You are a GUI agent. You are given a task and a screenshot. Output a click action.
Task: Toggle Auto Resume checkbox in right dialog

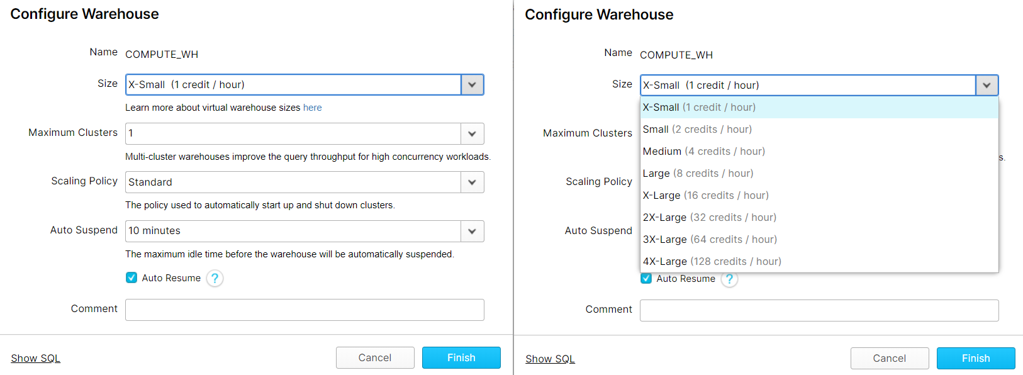(x=646, y=279)
